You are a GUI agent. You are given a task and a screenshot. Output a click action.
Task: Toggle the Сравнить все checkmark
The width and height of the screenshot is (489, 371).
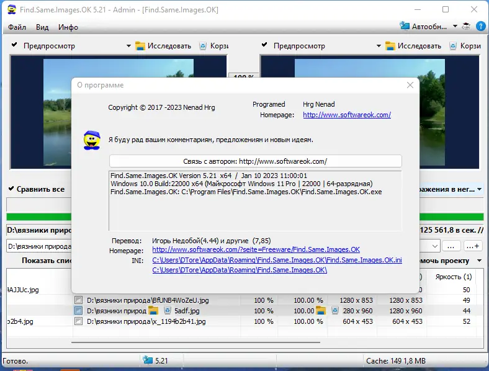coord(11,189)
